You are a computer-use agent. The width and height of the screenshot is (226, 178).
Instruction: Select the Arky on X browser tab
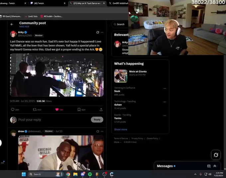click(x=87, y=3)
